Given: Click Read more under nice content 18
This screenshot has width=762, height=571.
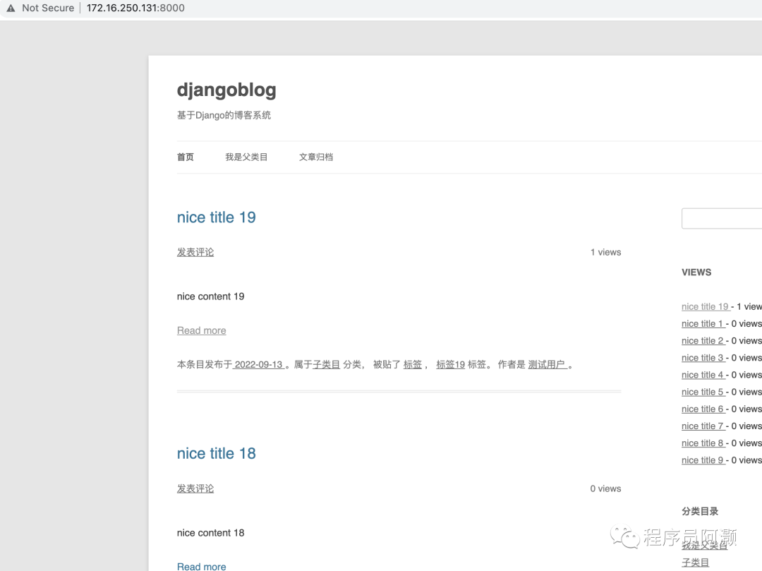Looking at the screenshot, I should [202, 566].
